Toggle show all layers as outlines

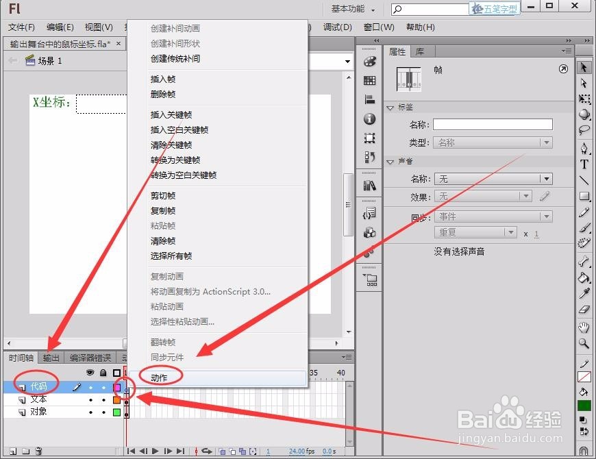116,373
